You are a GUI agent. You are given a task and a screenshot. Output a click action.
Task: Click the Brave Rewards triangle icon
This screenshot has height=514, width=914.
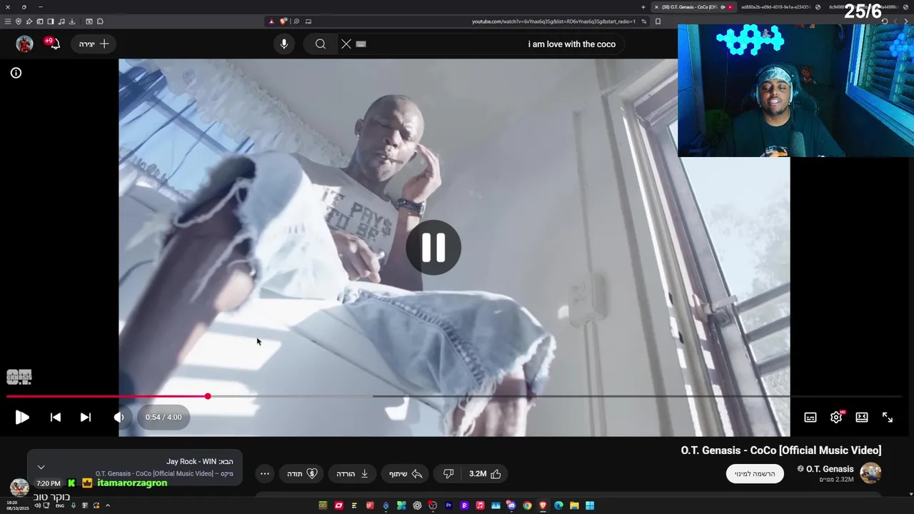point(271,21)
